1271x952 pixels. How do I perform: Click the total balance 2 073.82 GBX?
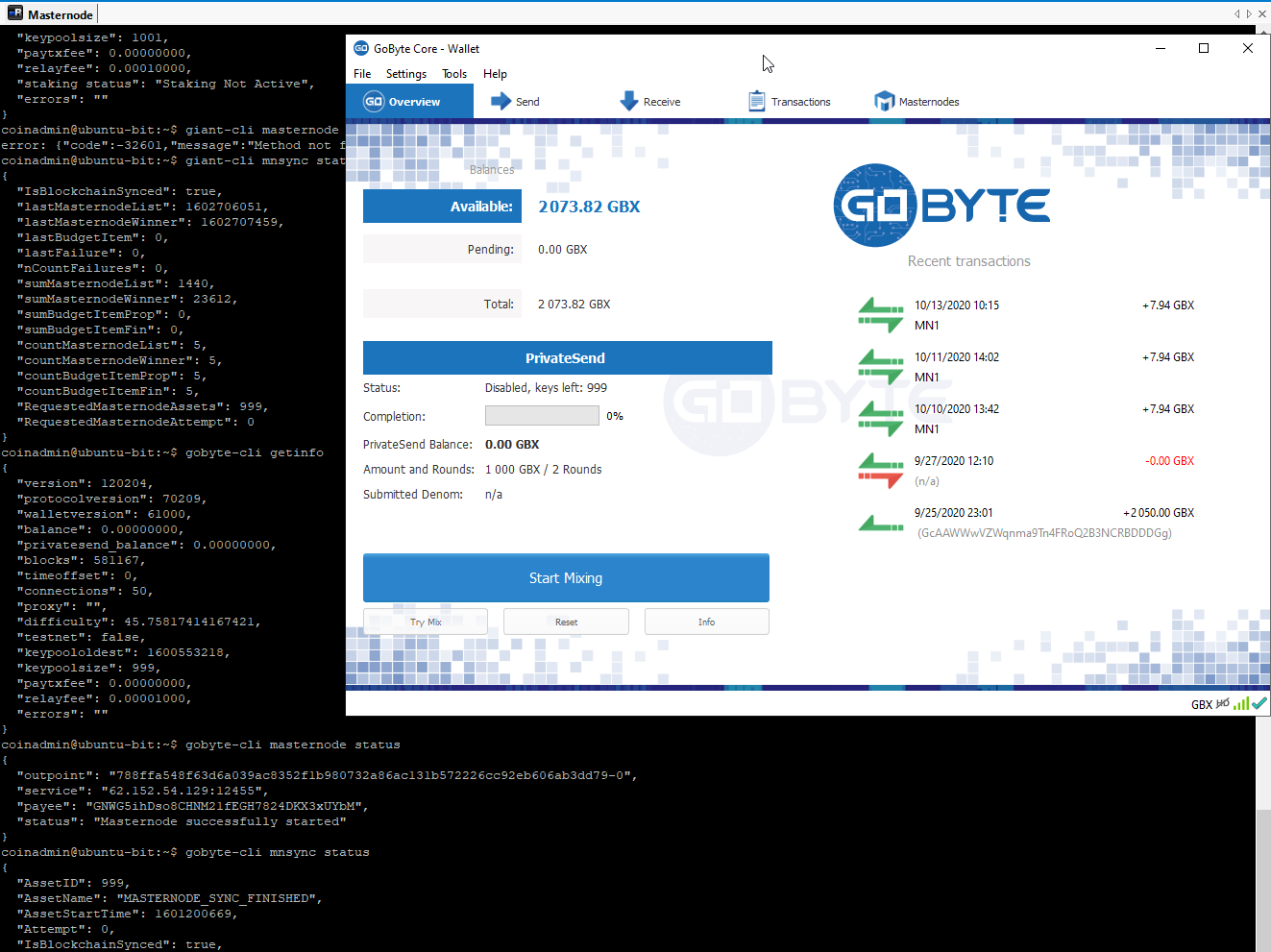(574, 304)
